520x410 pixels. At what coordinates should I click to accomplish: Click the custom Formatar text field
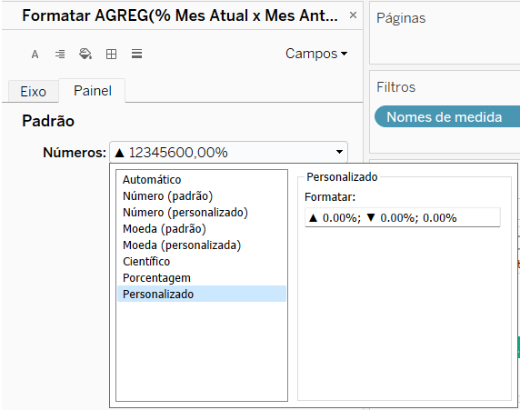coord(402,217)
